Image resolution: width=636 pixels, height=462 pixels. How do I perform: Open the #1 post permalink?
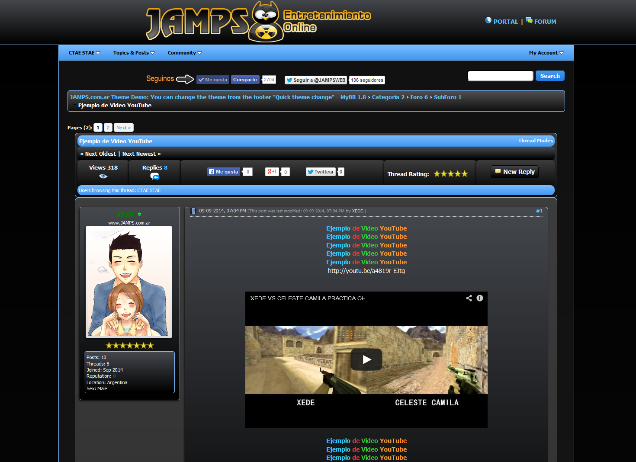540,211
